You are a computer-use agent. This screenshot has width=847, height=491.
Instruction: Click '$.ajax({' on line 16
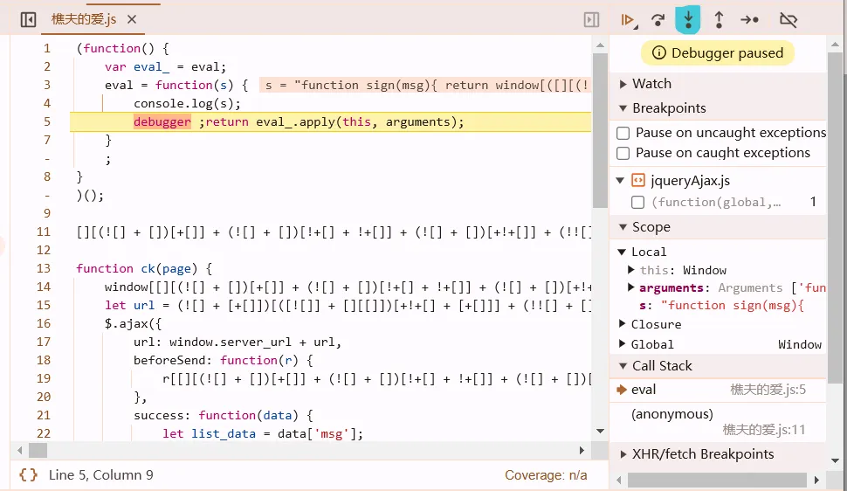coord(133,324)
